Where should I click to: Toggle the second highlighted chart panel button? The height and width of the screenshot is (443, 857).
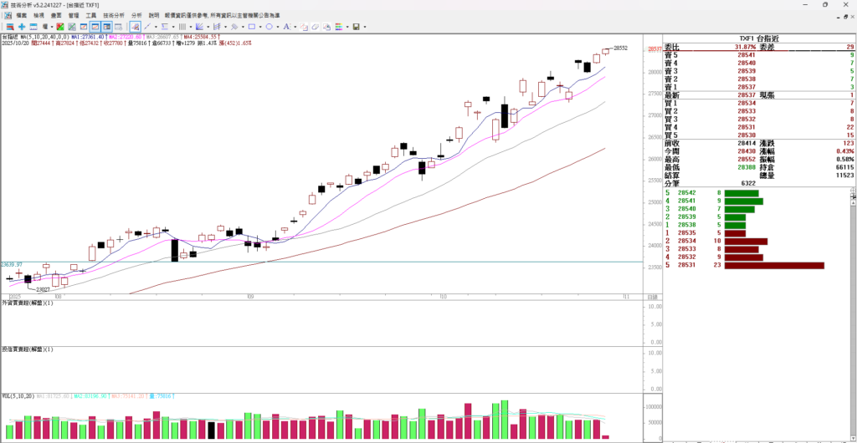coord(106,27)
